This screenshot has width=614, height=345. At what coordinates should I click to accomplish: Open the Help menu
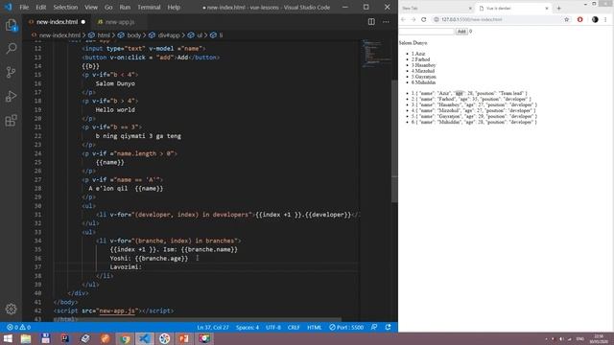(x=174, y=7)
